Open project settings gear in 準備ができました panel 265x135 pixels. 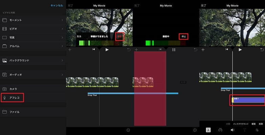(128, 130)
